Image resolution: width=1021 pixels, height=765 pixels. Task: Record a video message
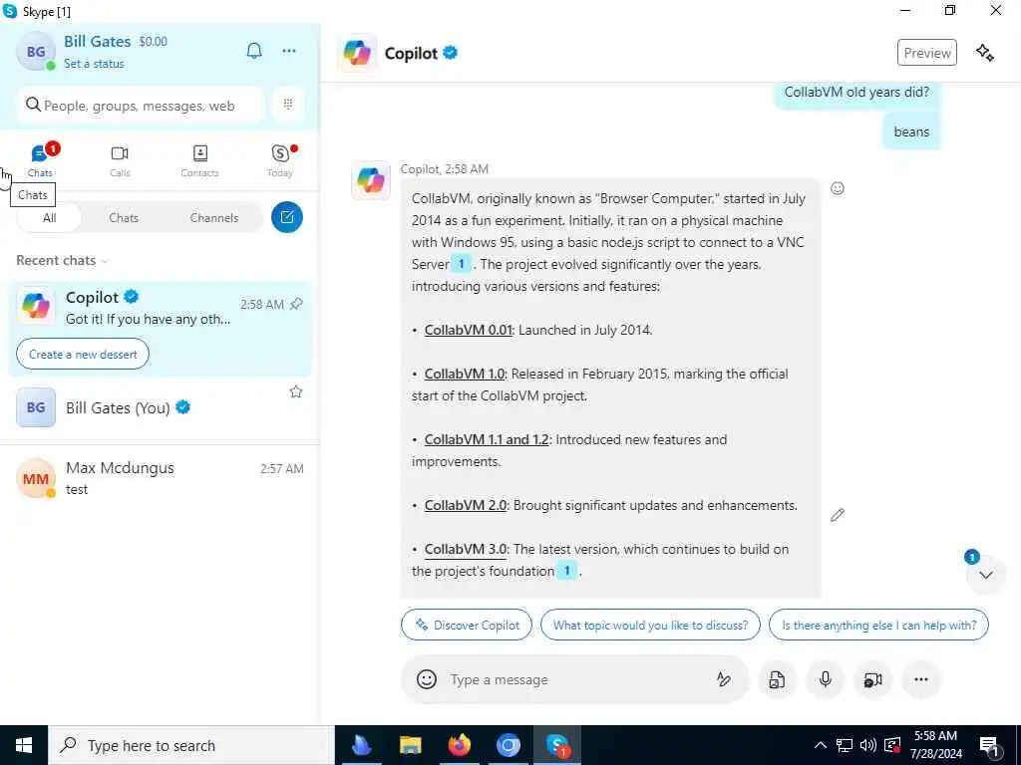pyautogui.click(x=872, y=679)
